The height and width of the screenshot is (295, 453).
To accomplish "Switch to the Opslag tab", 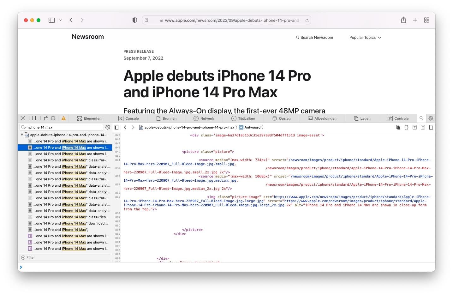I will (x=281, y=118).
